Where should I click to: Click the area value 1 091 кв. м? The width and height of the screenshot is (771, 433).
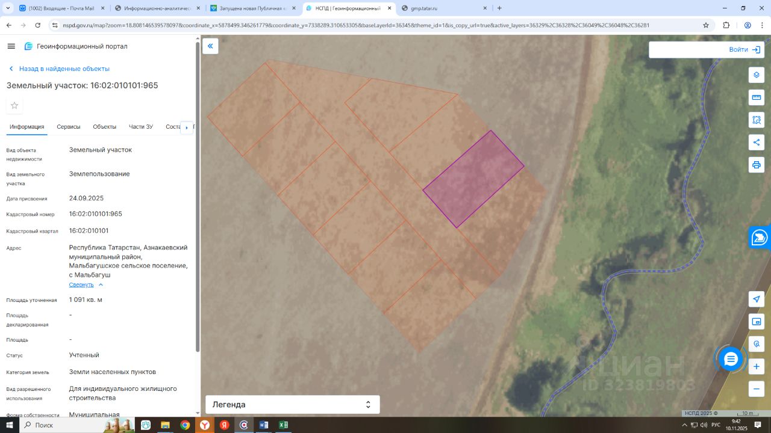[x=86, y=300]
